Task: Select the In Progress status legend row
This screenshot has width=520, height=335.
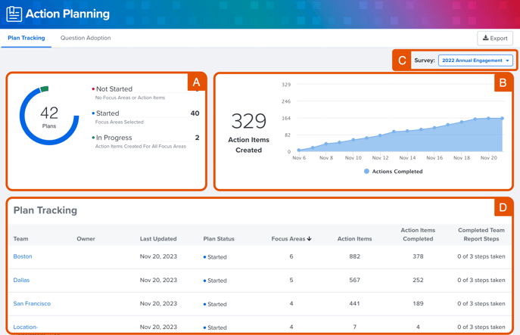Action: pyautogui.click(x=114, y=138)
